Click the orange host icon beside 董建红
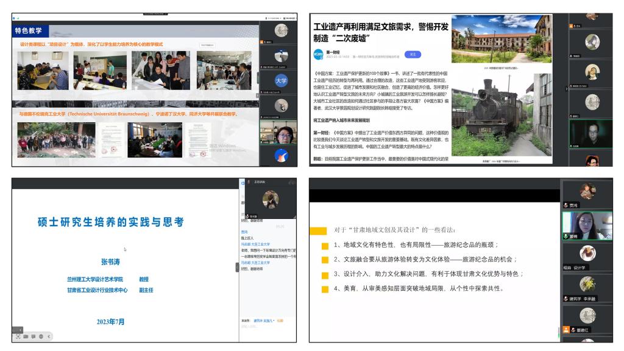624x351 pixels. [x=566, y=330]
